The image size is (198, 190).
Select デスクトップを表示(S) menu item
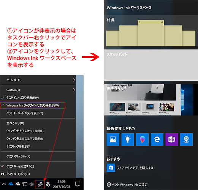click(38, 146)
